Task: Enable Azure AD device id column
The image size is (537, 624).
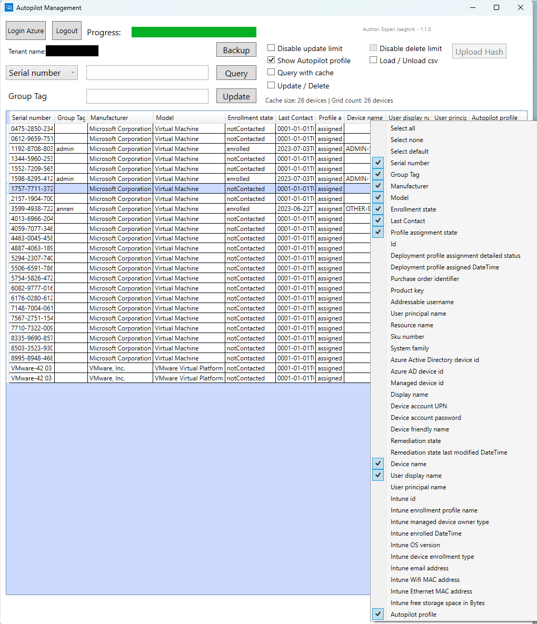Action: pos(417,371)
